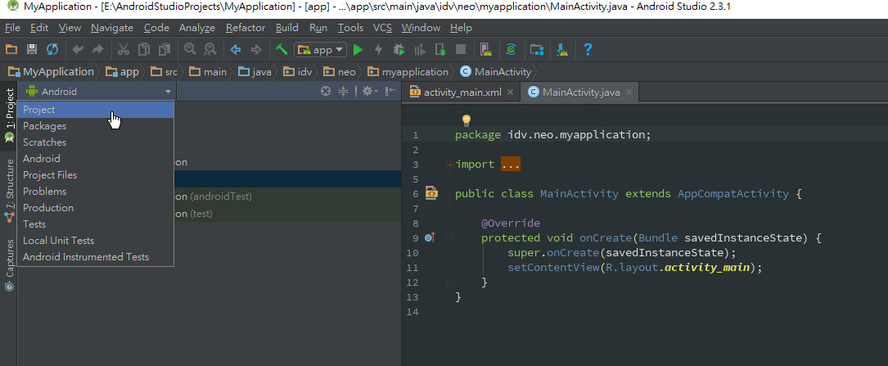Navigate Back with the left arrow icon
888x366 pixels.
coord(236,50)
